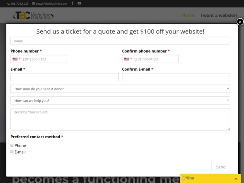244x183 pixels.
Task: Open the YouTube icon link
Action: [x=79, y=3]
